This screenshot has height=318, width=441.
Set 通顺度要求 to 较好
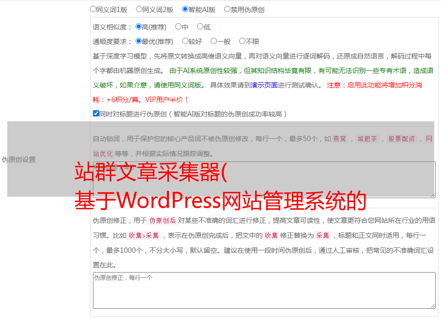coord(185,41)
